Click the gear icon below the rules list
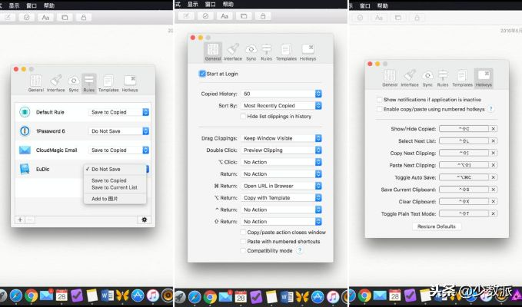This screenshot has height=307, width=522. 144,220
